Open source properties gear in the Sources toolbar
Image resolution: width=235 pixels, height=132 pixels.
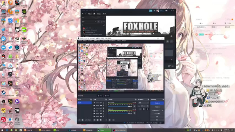click(x=101, y=120)
